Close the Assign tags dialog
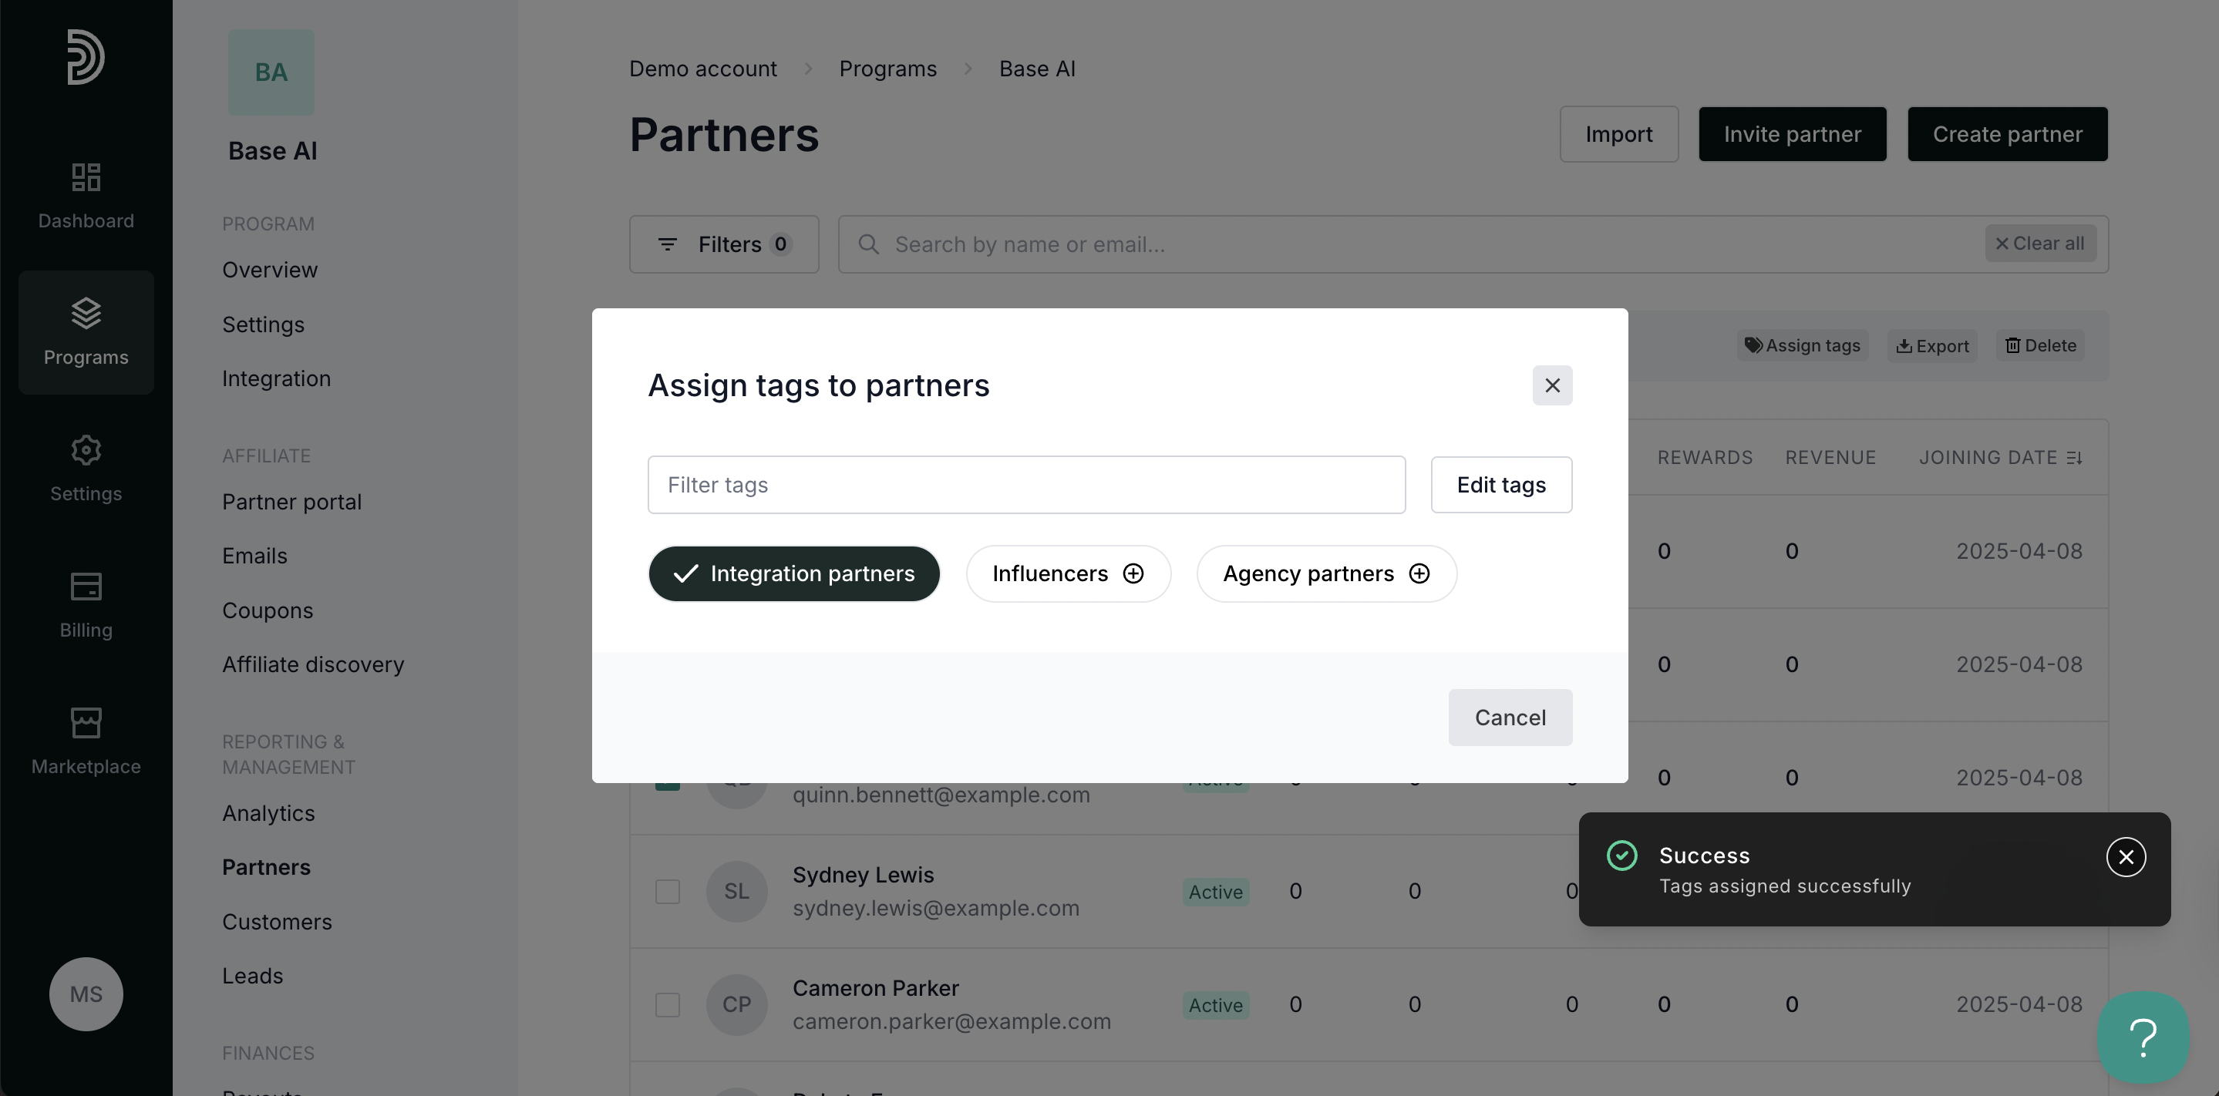The image size is (2219, 1096). 1552,385
